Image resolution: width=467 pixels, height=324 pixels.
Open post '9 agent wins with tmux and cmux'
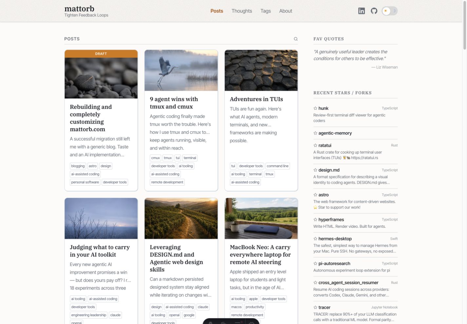point(174,103)
